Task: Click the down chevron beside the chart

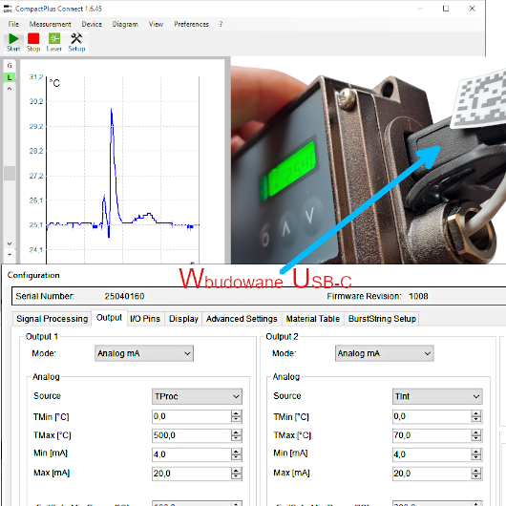Action: coord(10,243)
